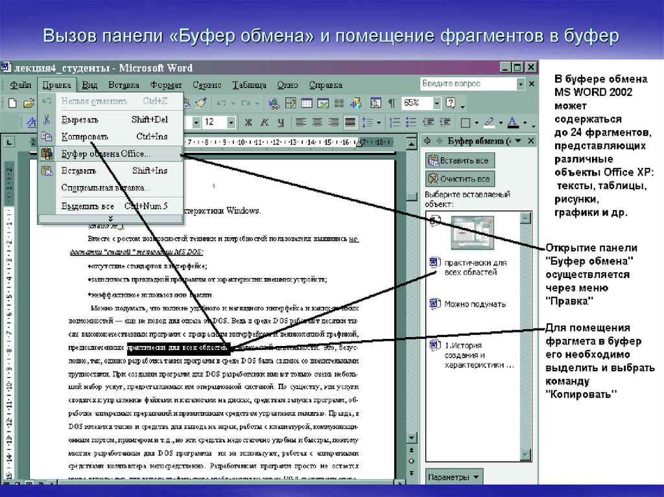664x497 pixels.
Task: Toggle Center alignment
Action: (316, 122)
